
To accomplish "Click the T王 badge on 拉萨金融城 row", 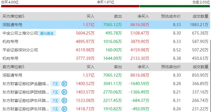I will [55, 84].
